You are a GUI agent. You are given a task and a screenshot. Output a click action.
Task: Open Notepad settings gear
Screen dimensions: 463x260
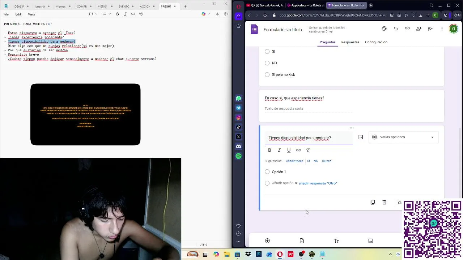point(226,14)
